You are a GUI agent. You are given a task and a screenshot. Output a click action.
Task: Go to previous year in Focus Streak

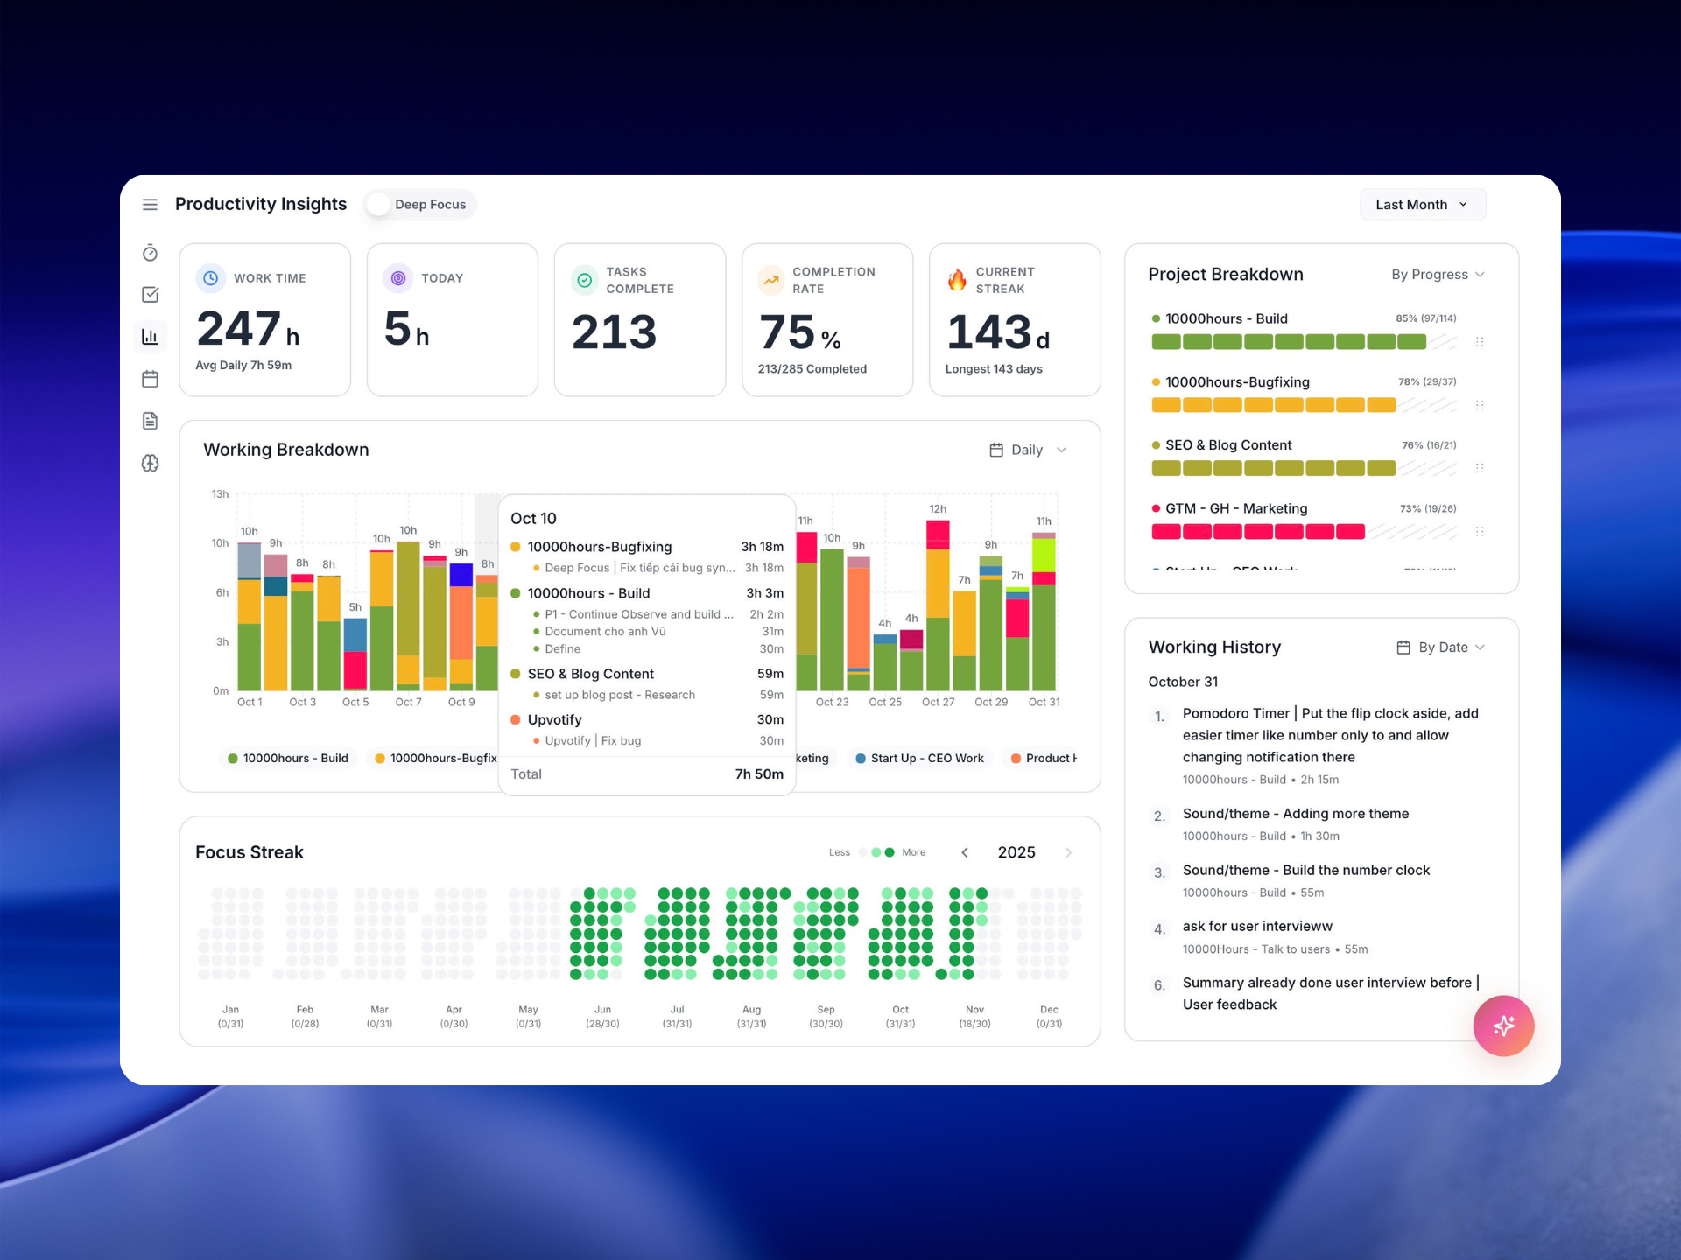(x=965, y=852)
